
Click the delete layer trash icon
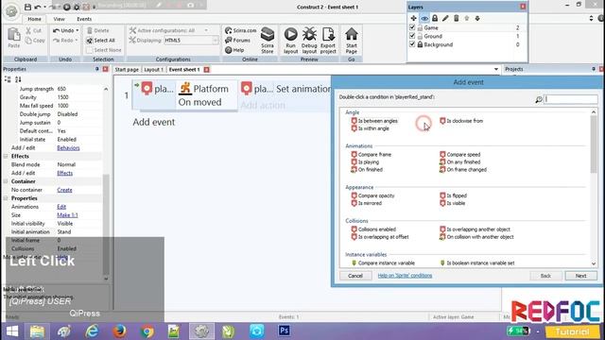pos(456,18)
